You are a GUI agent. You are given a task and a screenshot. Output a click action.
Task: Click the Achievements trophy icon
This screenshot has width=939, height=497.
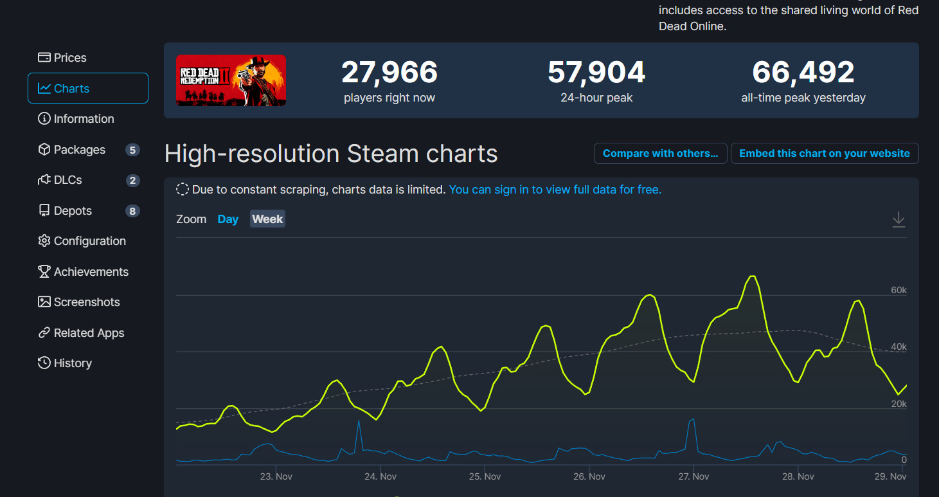(x=44, y=271)
